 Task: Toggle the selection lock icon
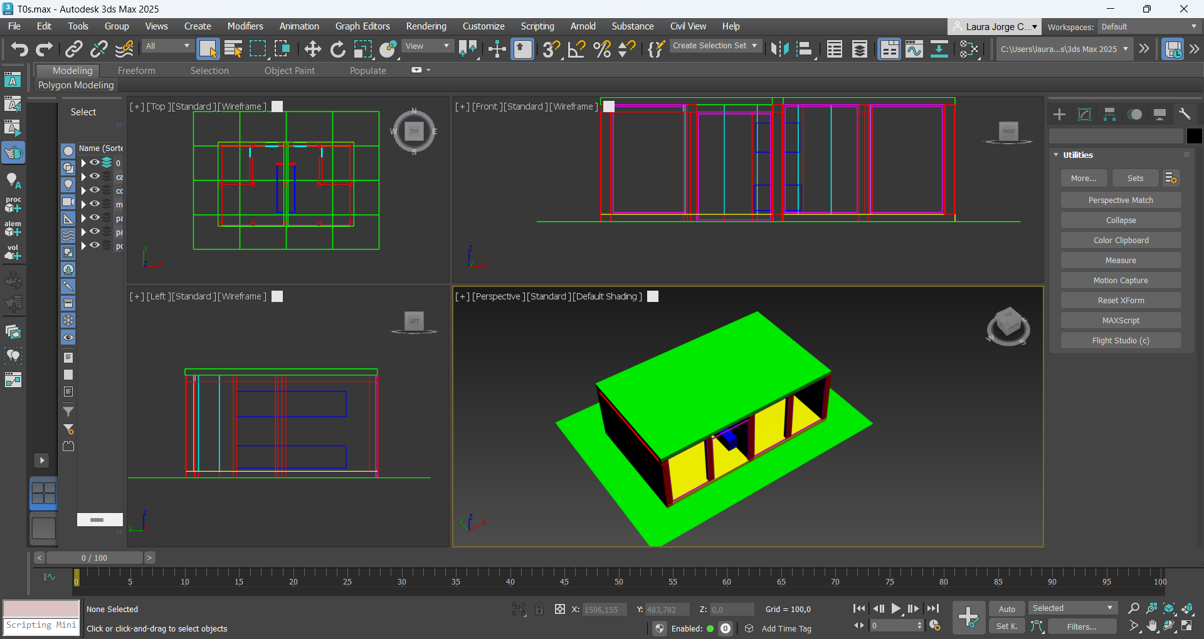pyautogui.click(x=539, y=609)
